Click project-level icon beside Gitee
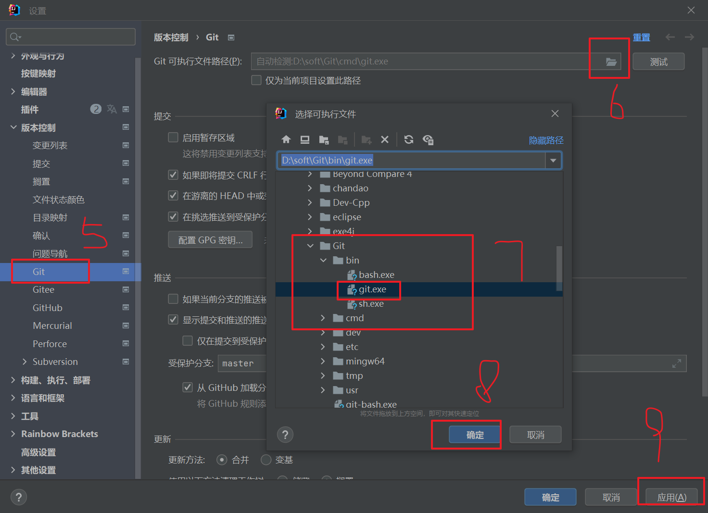Screen dimensions: 708x513 126,289
